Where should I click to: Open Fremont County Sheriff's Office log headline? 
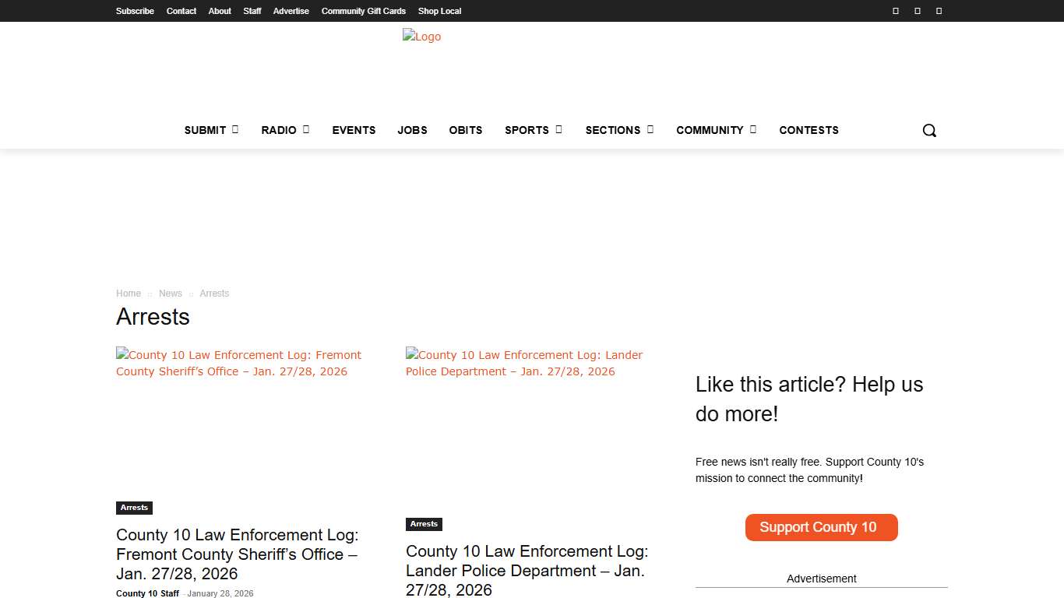coord(237,554)
